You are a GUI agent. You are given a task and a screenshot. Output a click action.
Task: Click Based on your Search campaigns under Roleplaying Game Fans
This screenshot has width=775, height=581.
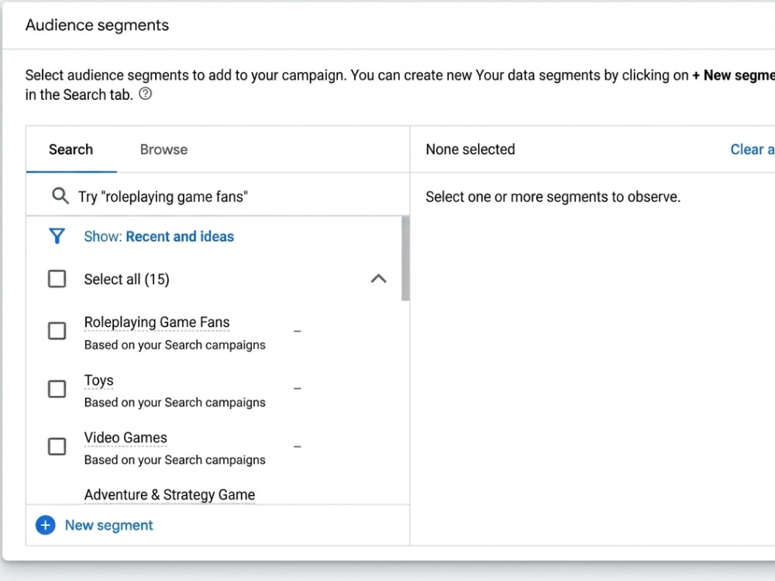click(x=174, y=345)
